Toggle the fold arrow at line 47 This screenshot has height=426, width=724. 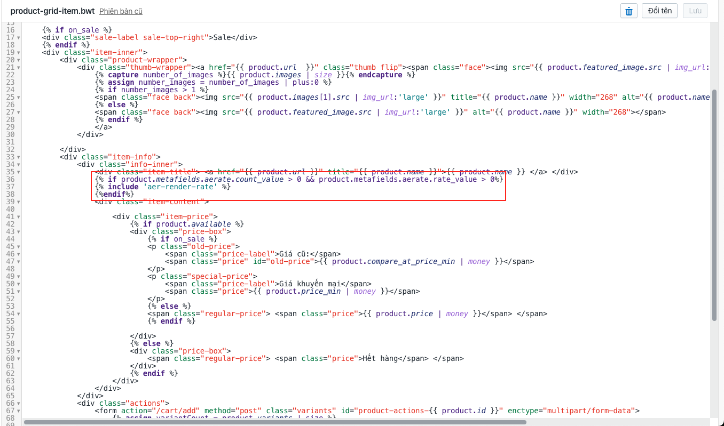(18, 262)
